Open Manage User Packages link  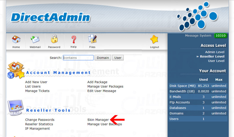point(105,86)
